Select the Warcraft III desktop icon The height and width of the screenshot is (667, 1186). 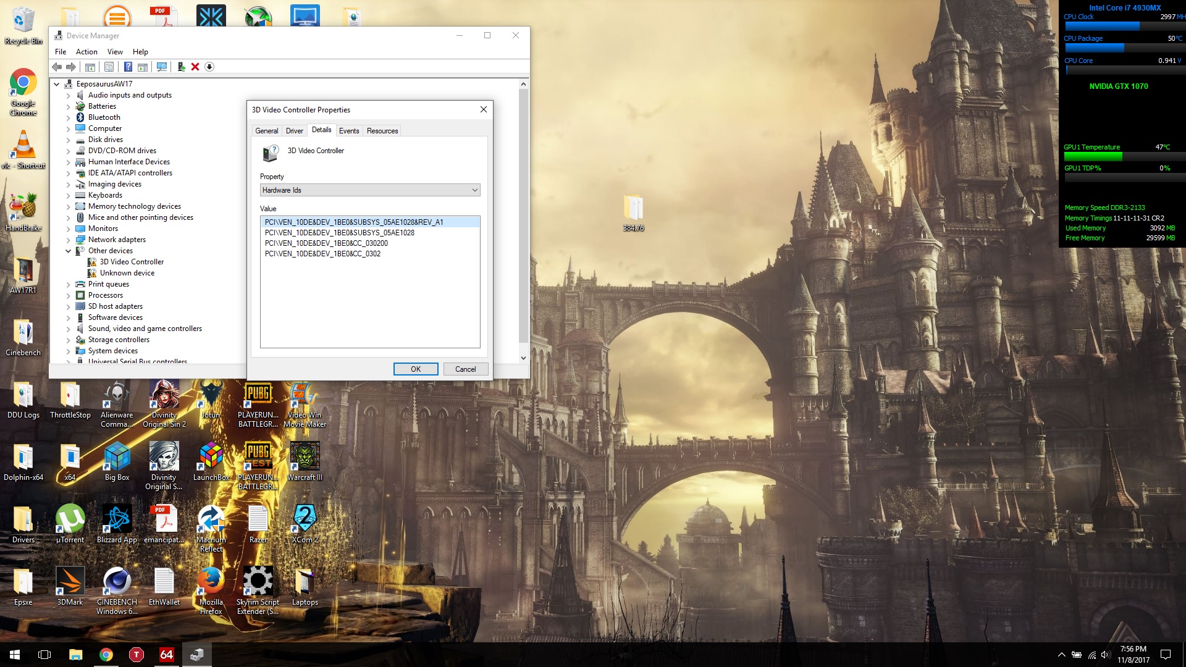pos(305,462)
